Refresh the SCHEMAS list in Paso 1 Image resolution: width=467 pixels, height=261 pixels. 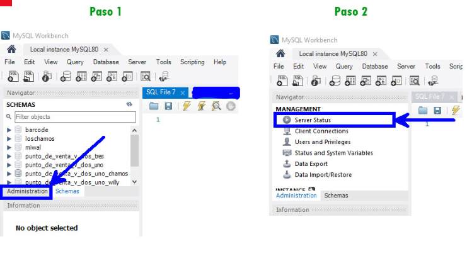[x=129, y=104]
